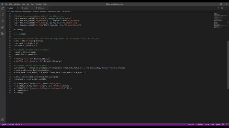229x128 pixels.
Task: Open the Explorer view in the activity bar
Action: pyautogui.click(x=3, y=9)
